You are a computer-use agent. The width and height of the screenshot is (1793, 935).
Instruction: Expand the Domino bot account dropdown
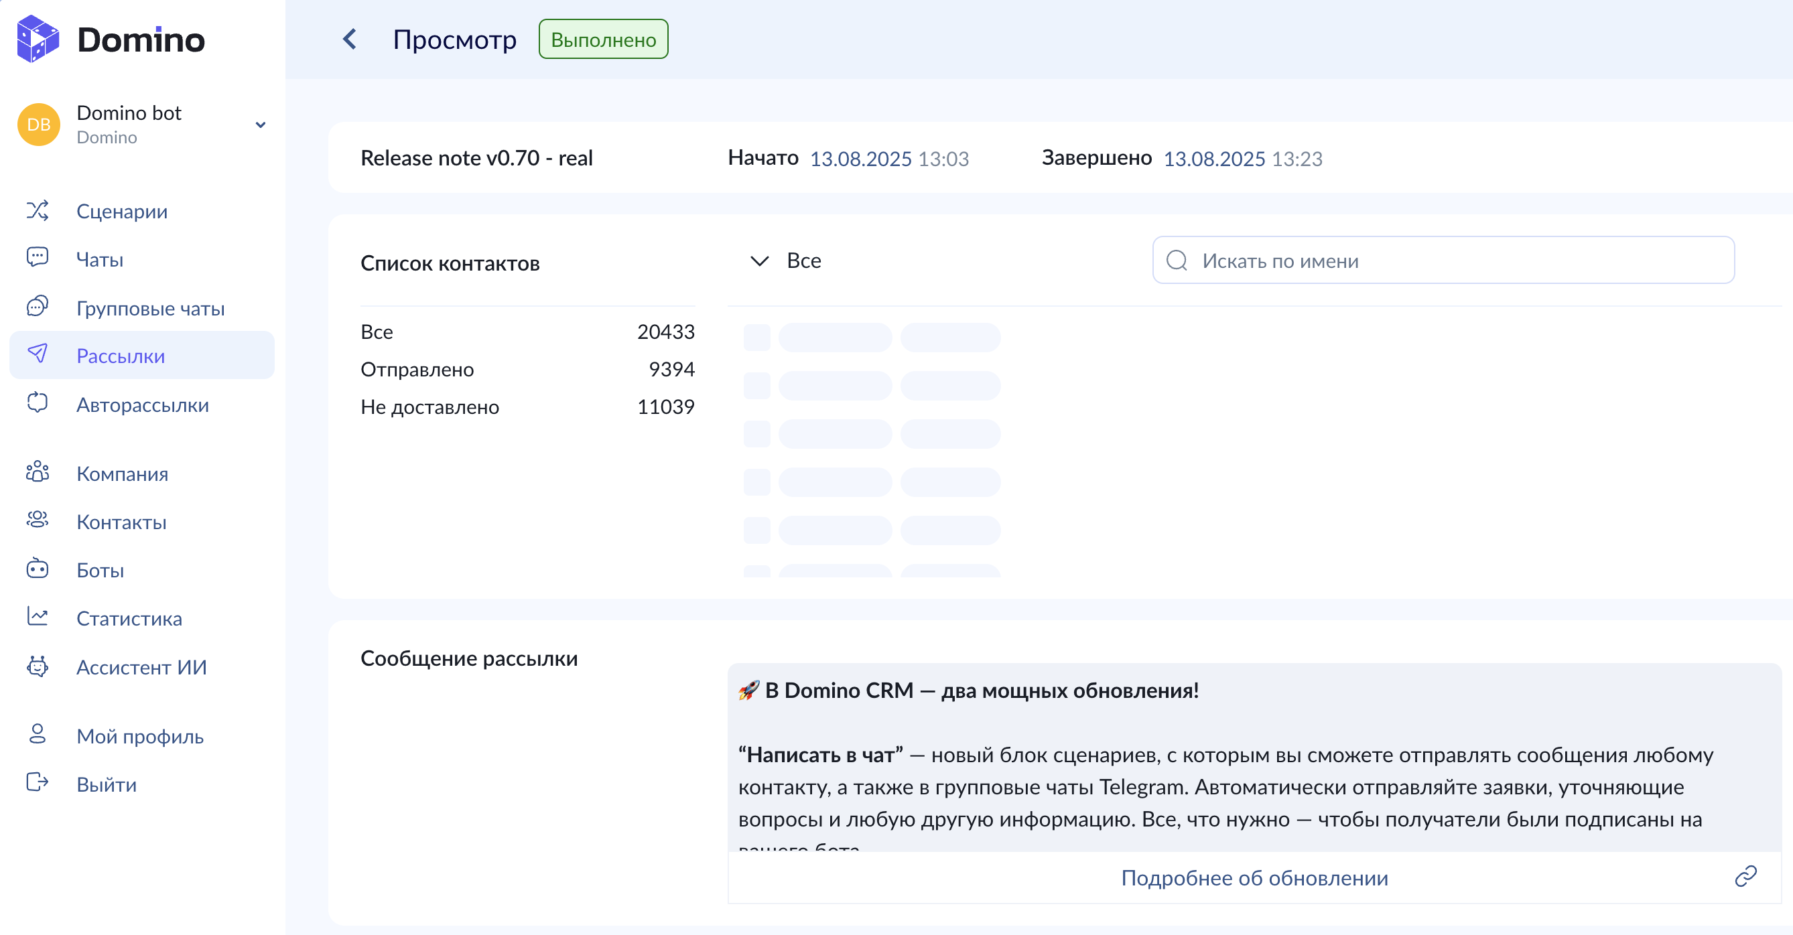261,125
